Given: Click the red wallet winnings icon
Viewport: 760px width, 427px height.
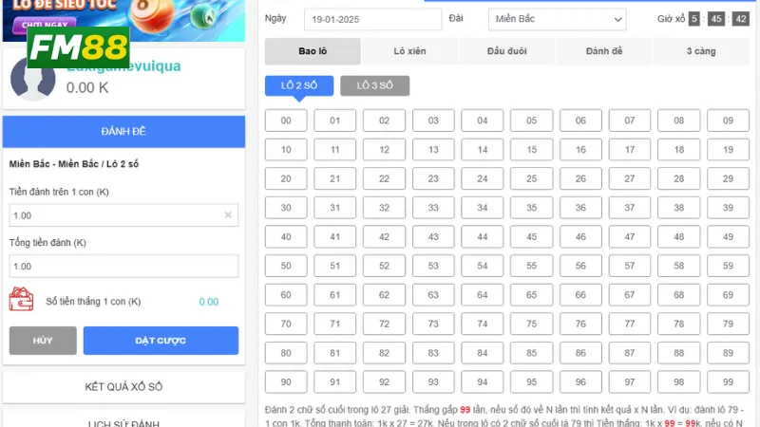Looking at the screenshot, I should [22, 301].
